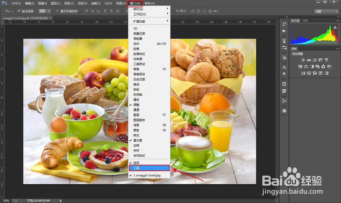The width and height of the screenshot is (341, 203).
Task: Add a Color Balance adjustment
Action: [x=306, y=66]
